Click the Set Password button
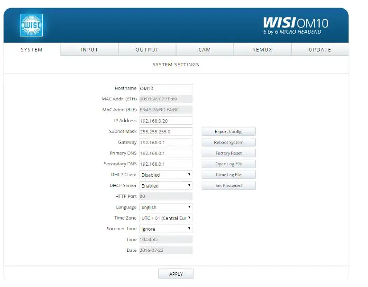This screenshot has height=287, width=368. 229,186
